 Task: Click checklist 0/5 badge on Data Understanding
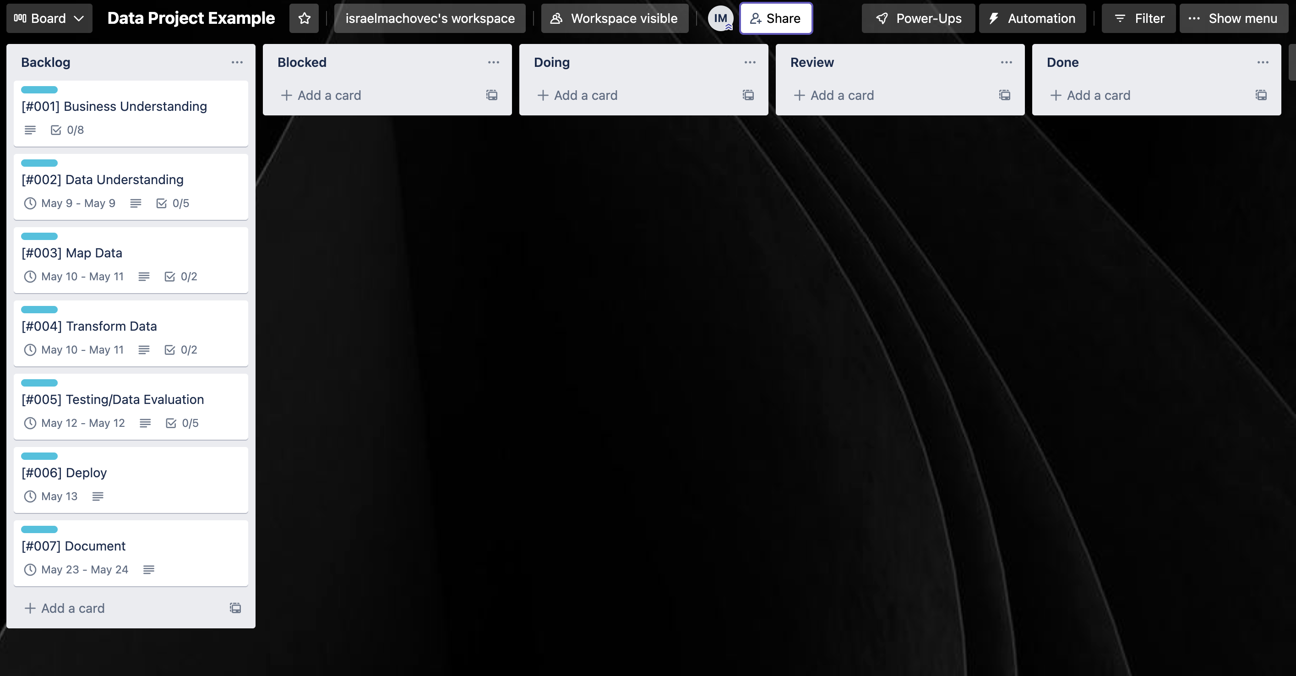tap(173, 203)
